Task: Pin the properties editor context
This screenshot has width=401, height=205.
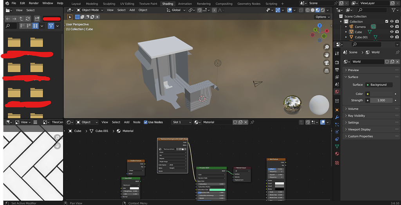Action: 397,52
